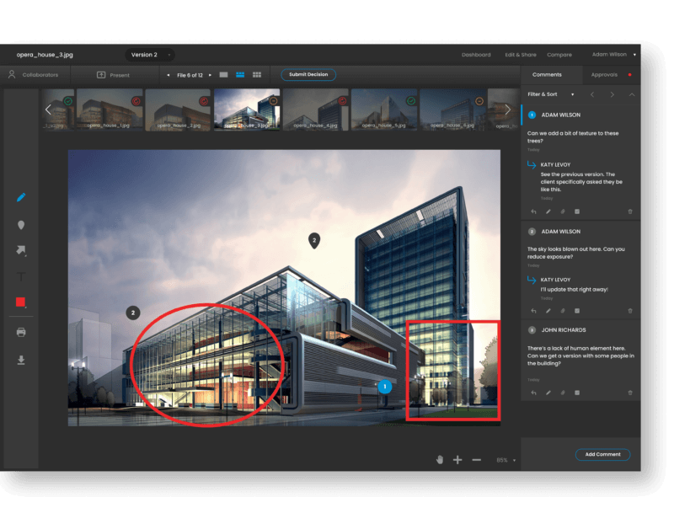Pick the Arrow annotation tool
674x524 pixels.
22,250
